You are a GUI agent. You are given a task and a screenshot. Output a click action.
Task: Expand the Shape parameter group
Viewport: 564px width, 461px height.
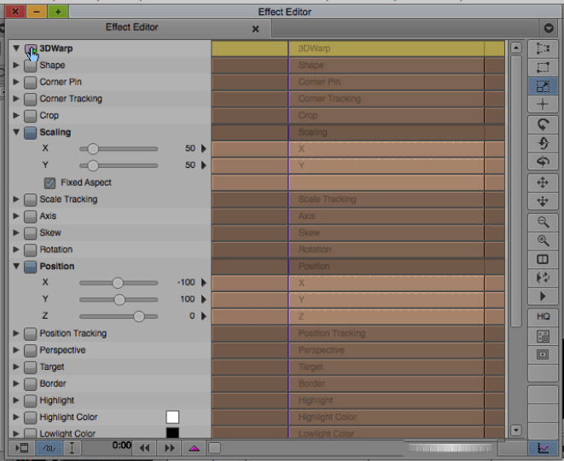click(x=16, y=65)
